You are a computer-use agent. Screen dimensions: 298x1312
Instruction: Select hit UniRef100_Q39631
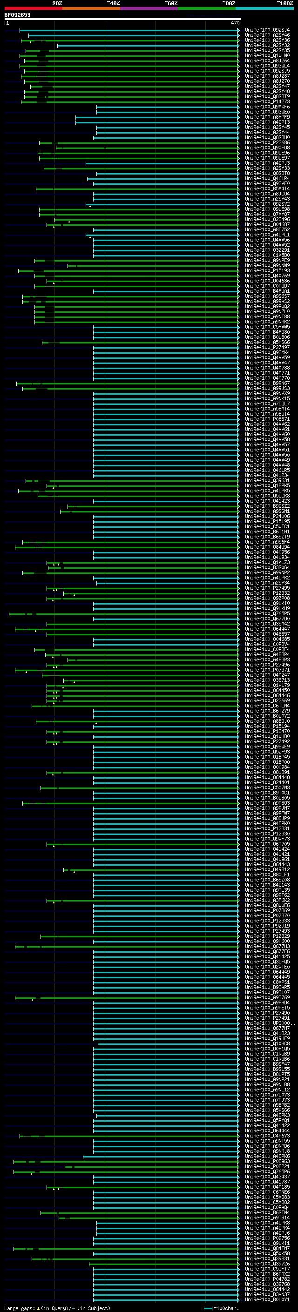pyautogui.click(x=267, y=481)
